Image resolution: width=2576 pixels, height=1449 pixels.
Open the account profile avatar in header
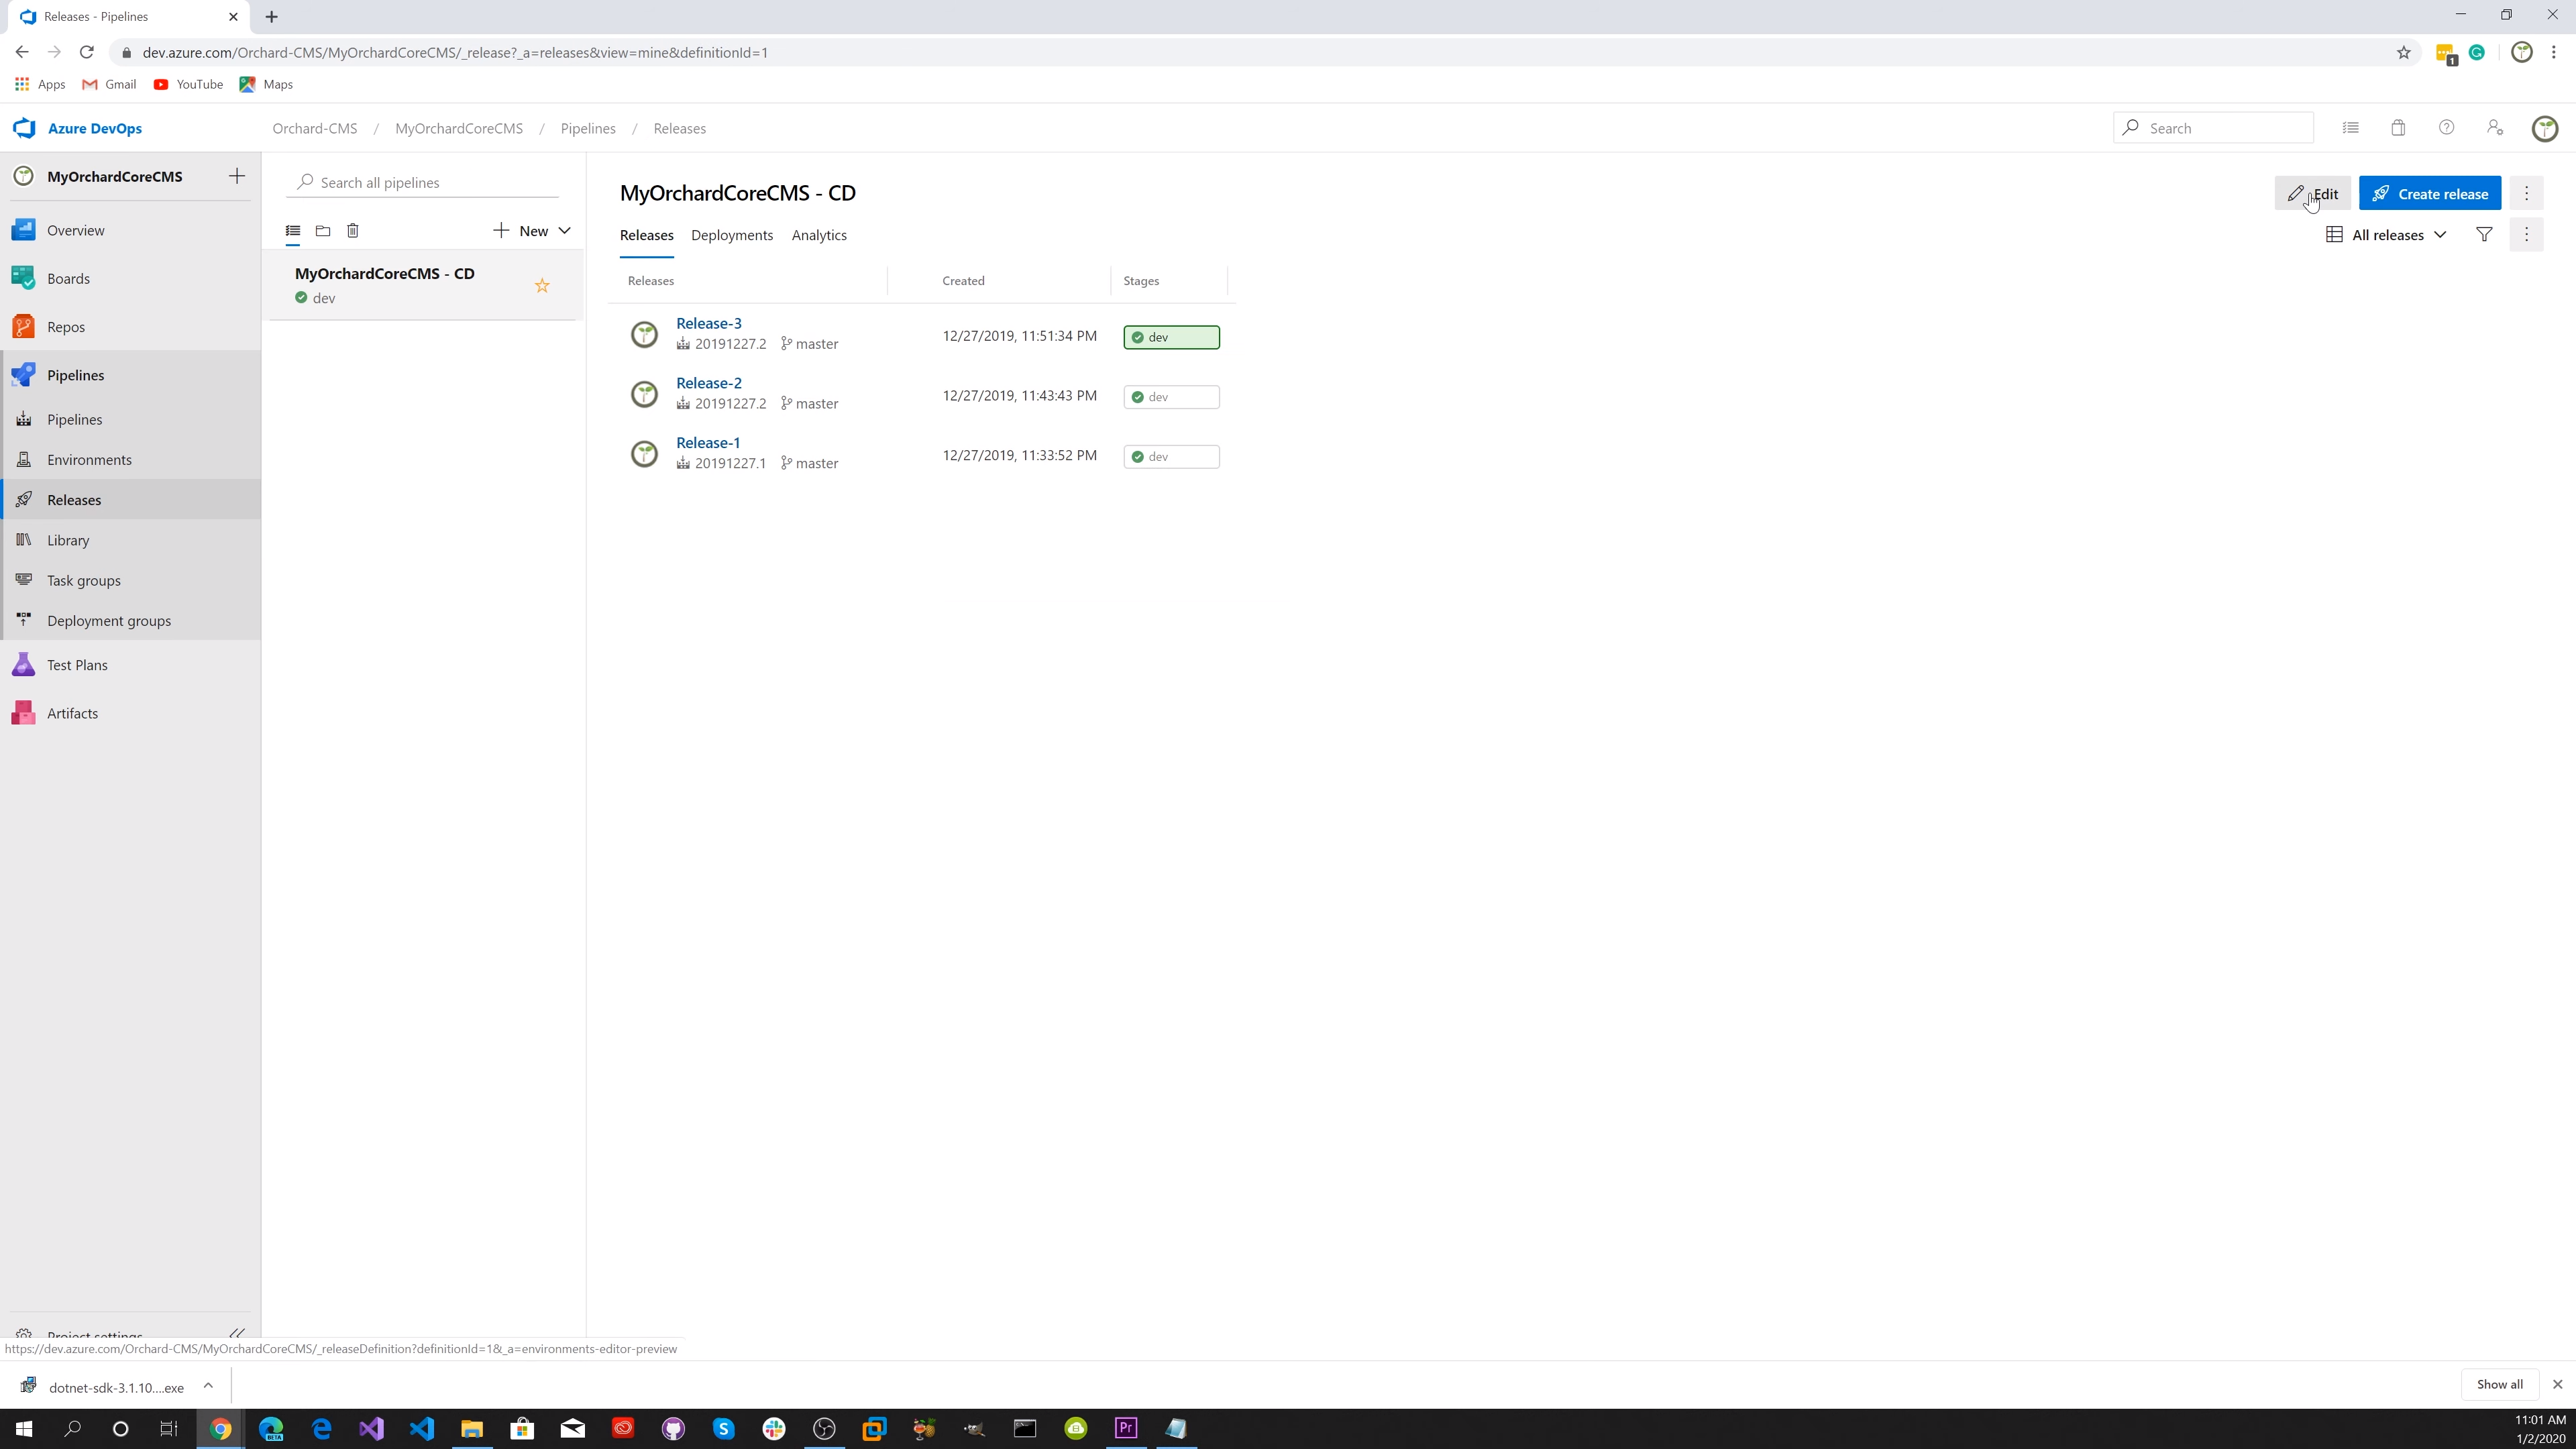pyautogui.click(x=2545, y=128)
